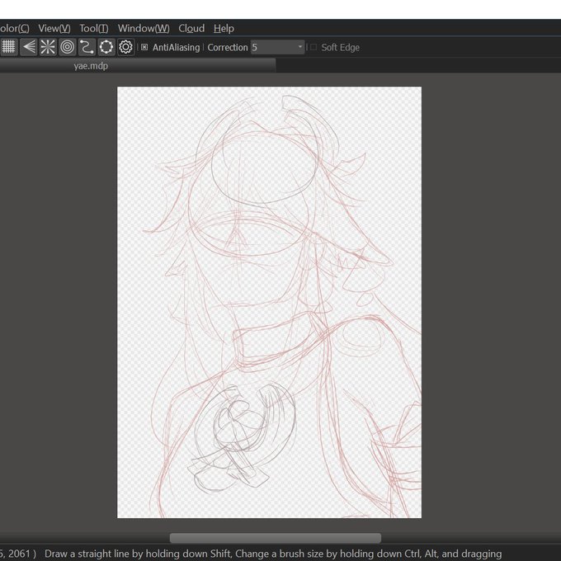
Task: Select the vanishing point snap icon
Action: (x=28, y=47)
